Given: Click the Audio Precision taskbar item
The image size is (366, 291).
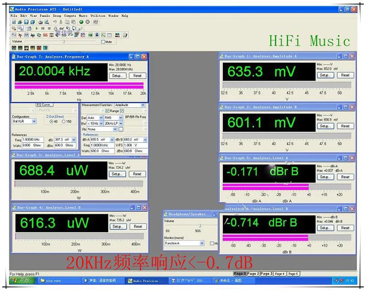Looking at the screenshot, I should [146, 281].
